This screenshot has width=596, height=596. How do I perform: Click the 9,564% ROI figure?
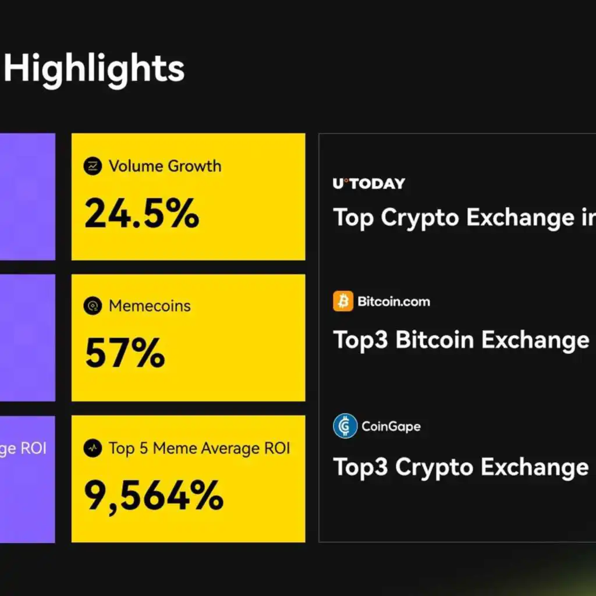[x=154, y=496]
